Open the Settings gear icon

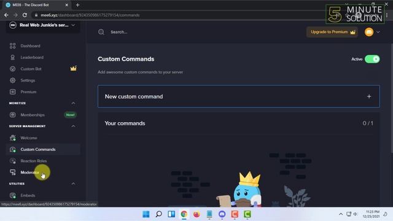[x=12, y=80]
